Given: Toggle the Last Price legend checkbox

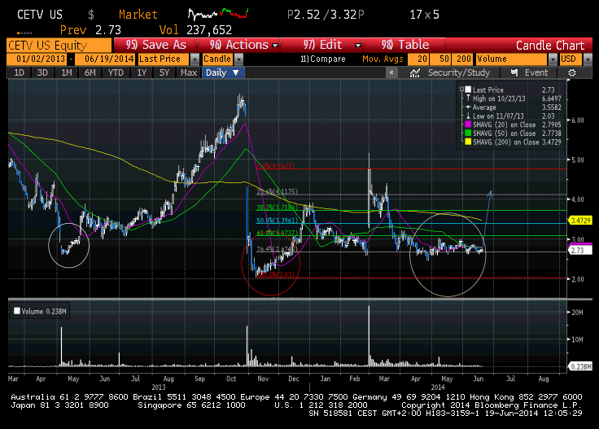Looking at the screenshot, I should tap(468, 90).
